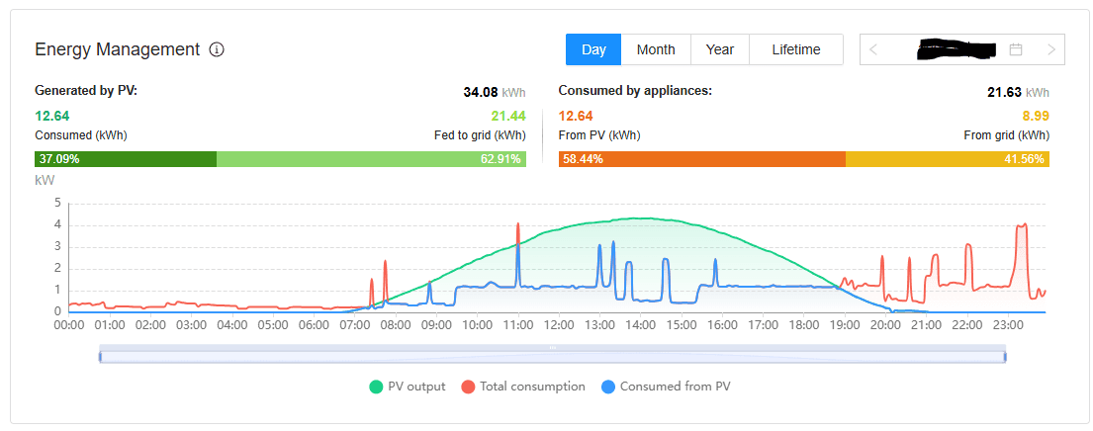Switch to Month view

click(656, 49)
